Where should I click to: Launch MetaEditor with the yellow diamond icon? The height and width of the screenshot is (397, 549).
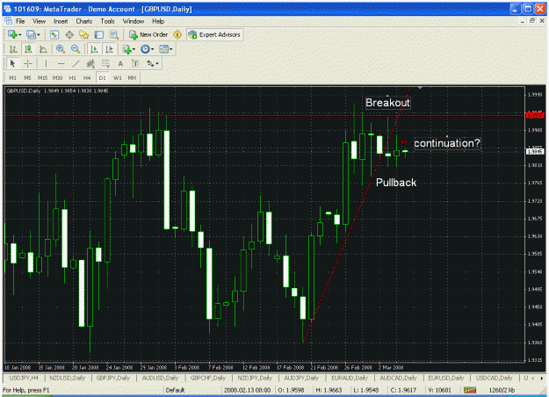pos(177,34)
